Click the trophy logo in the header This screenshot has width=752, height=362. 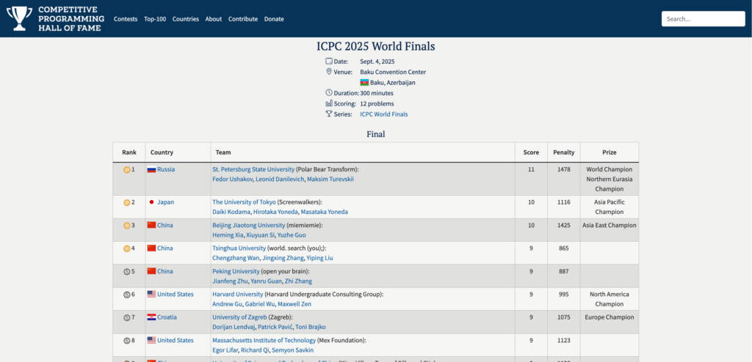(19, 18)
